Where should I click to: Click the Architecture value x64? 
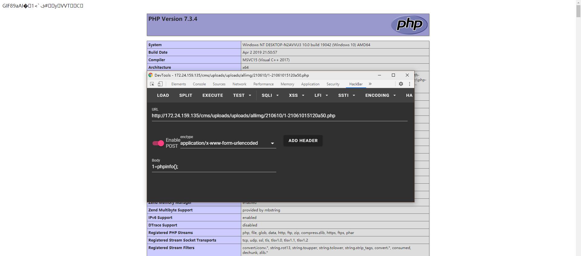245,67
